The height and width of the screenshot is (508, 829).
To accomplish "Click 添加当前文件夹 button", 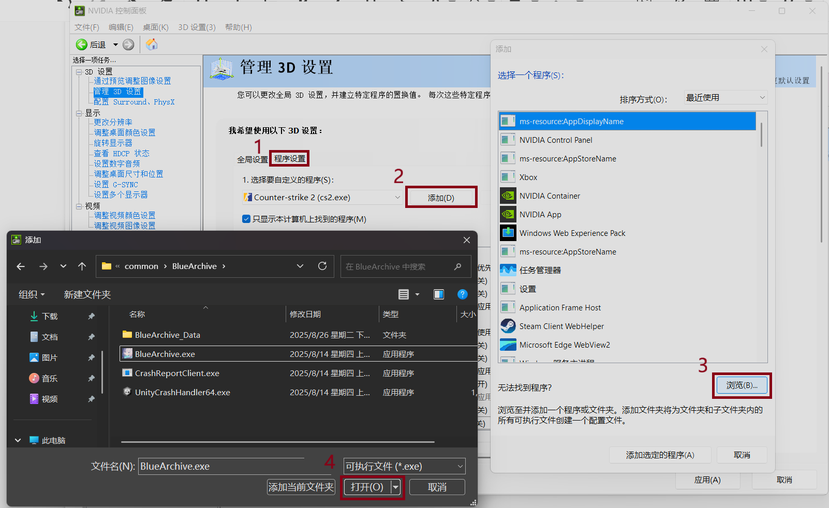I will 301,487.
